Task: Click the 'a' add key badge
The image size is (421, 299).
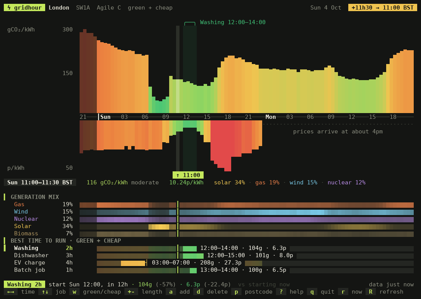Action: pos(171,292)
